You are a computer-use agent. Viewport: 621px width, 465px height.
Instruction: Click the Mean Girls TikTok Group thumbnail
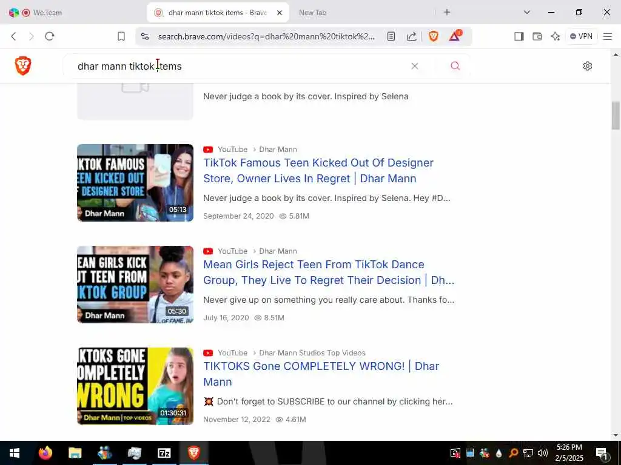click(x=135, y=285)
